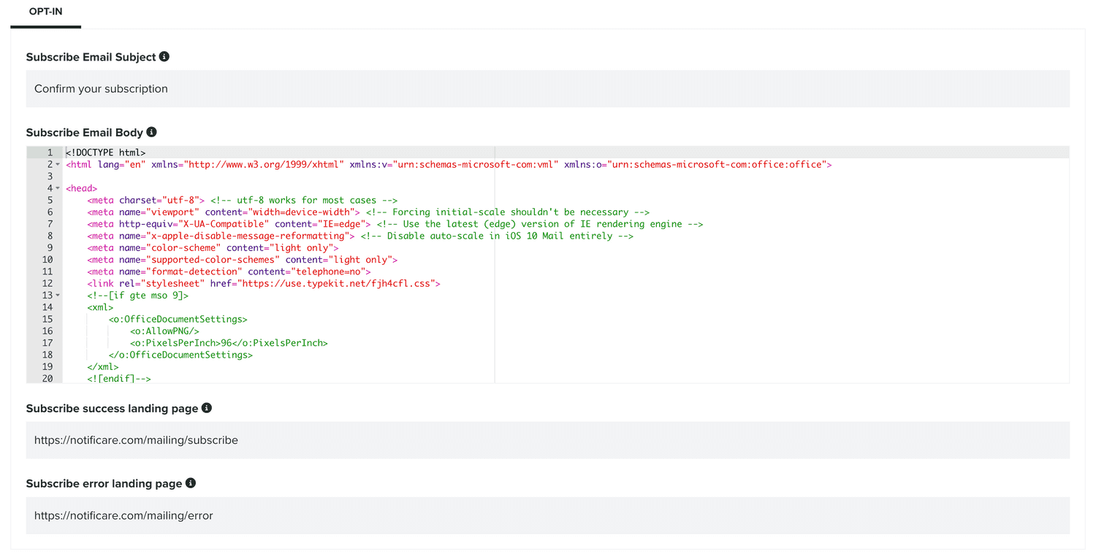Collapse the html tag fold arrow on line 2
Image resolution: width=1096 pixels, height=559 pixels.
(x=58, y=165)
